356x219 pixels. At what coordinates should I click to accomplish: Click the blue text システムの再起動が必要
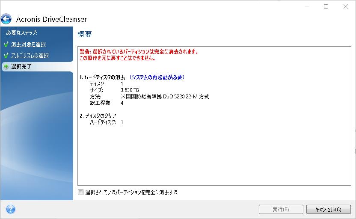[157, 77]
